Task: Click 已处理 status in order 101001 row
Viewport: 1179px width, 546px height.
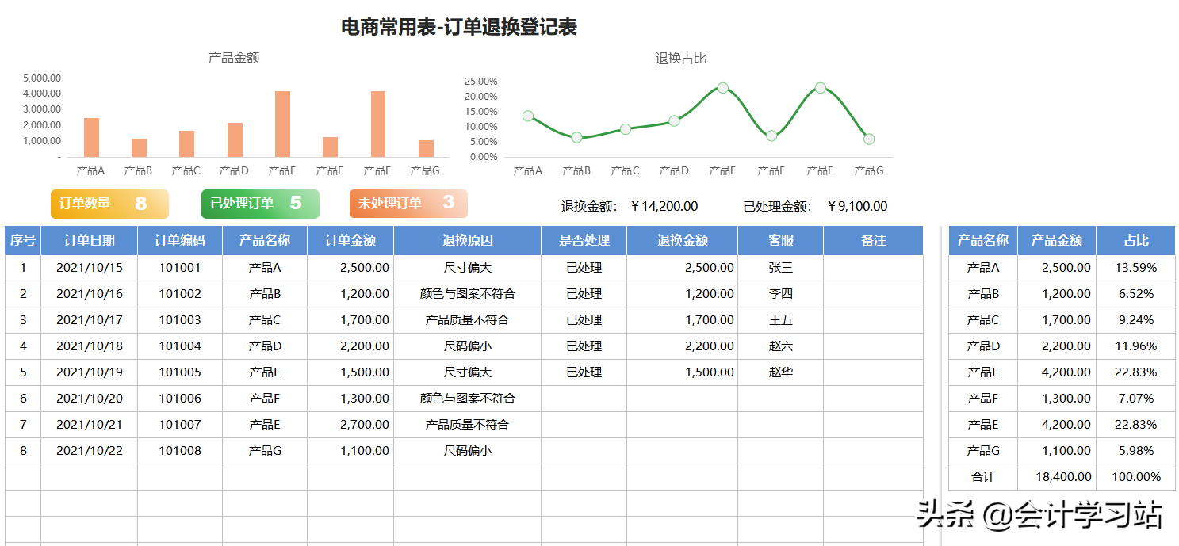Action: click(584, 268)
